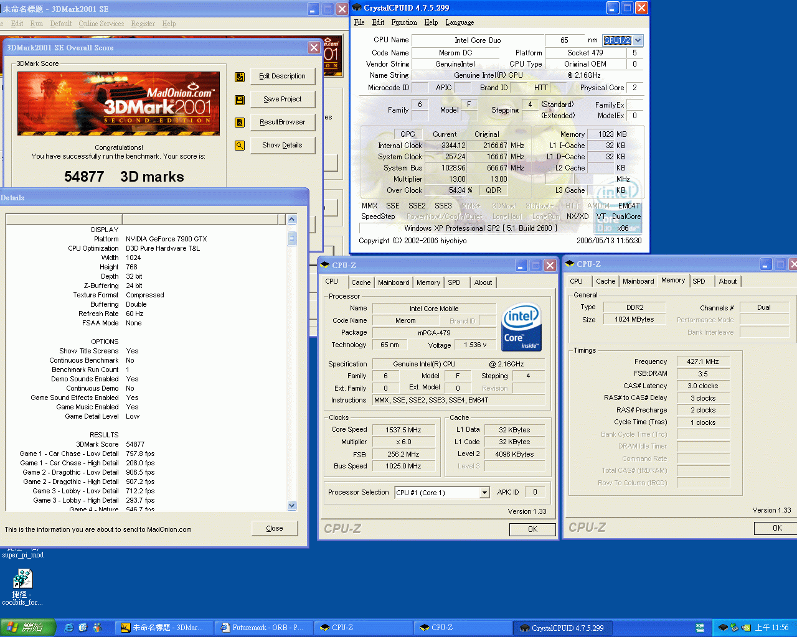Click the QPC button in CrystalCPUID
797x637 pixels.
[408, 134]
